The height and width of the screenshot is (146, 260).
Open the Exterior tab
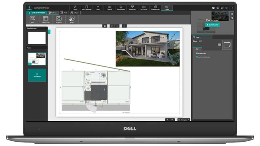tap(110, 8)
